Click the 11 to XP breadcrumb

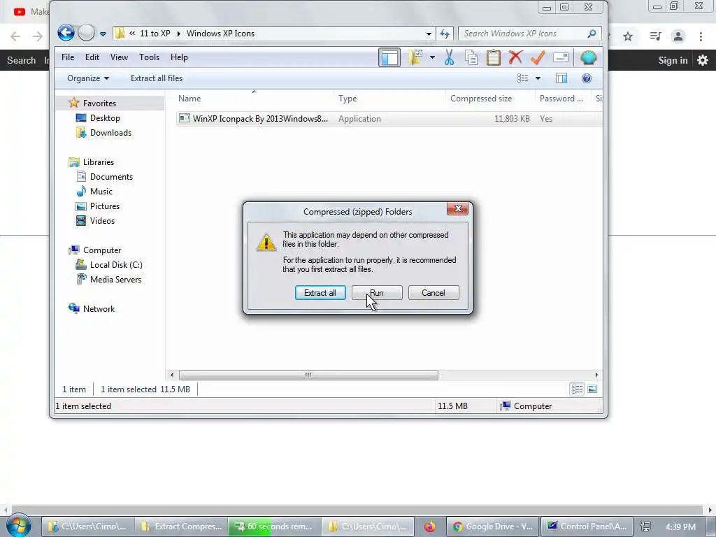(x=155, y=34)
